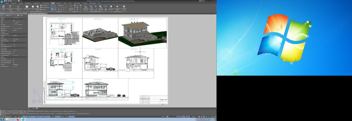
Task: Open the layer dropdown in Properties
Action: [20, 21]
